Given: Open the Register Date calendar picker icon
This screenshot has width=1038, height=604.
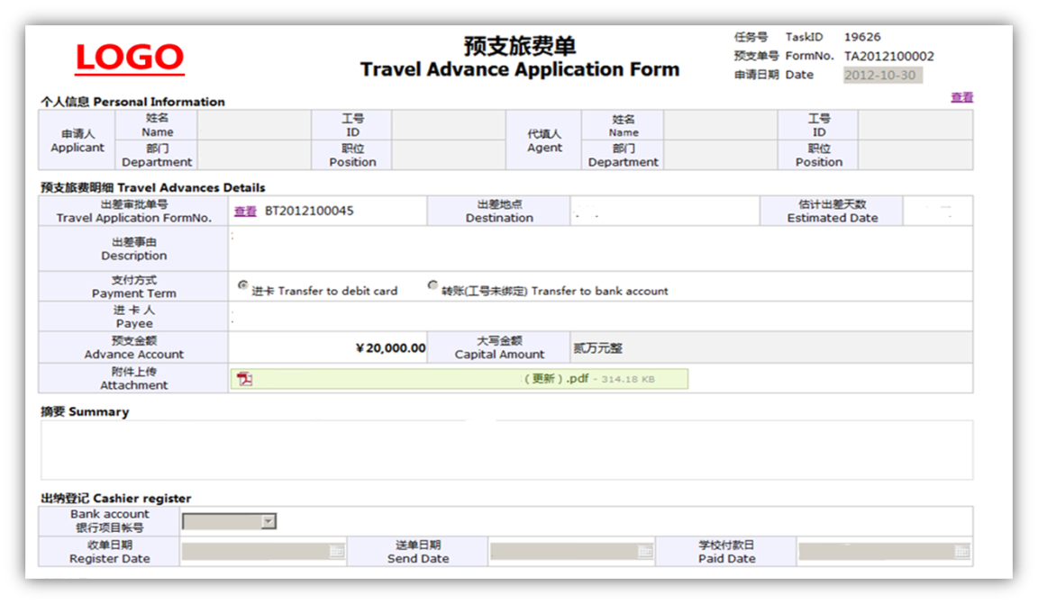Looking at the screenshot, I should (337, 551).
